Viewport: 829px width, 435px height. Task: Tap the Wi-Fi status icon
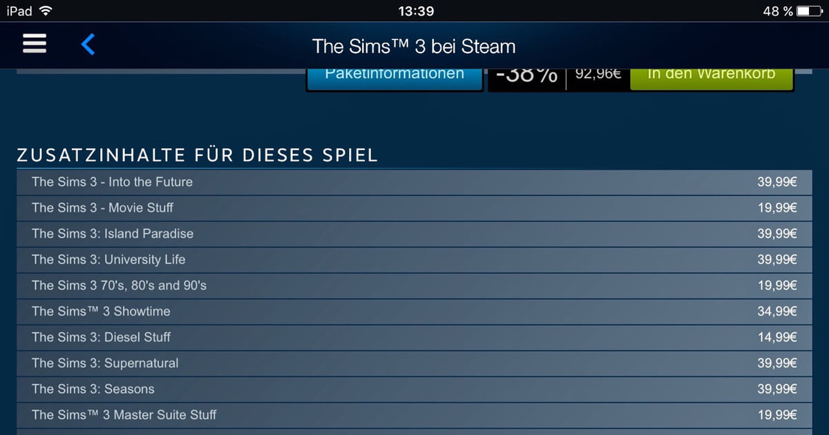46,11
